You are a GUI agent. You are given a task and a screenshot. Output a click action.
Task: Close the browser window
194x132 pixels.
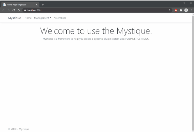(x=191, y=3)
